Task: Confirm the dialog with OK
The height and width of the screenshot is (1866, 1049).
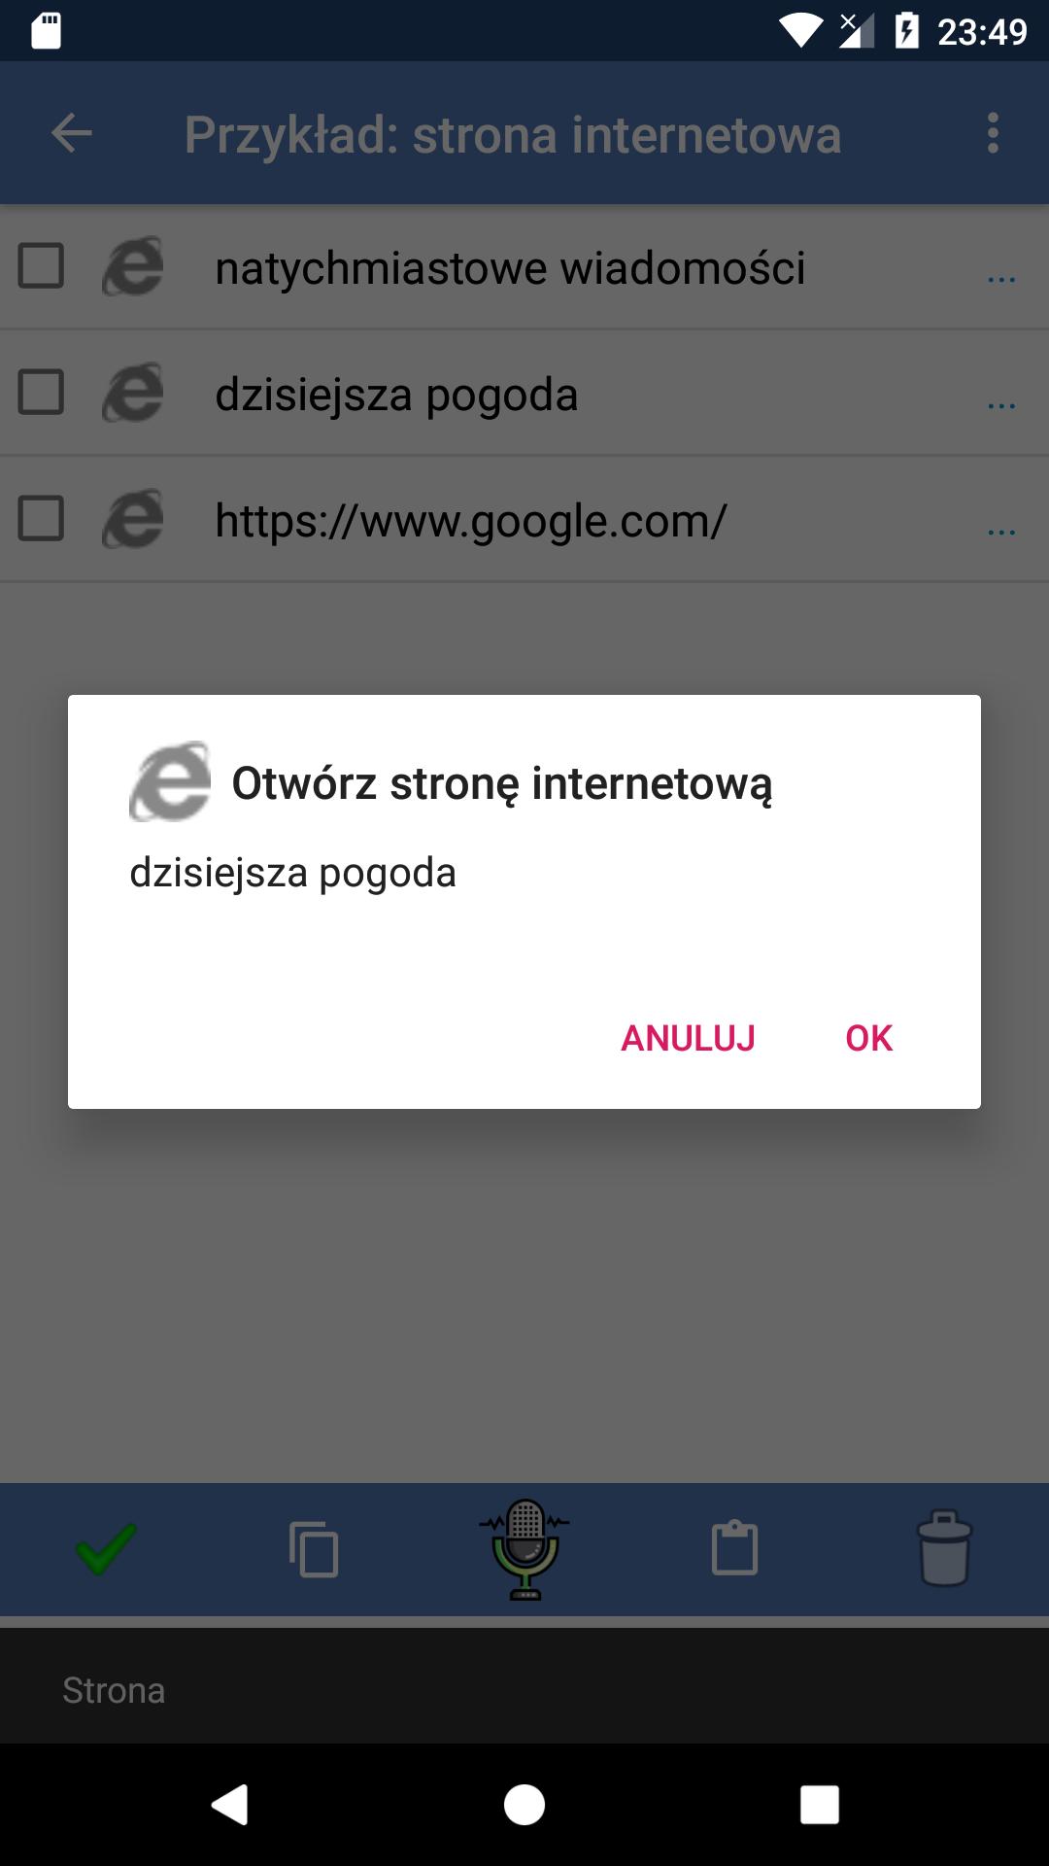Action: 868,1038
